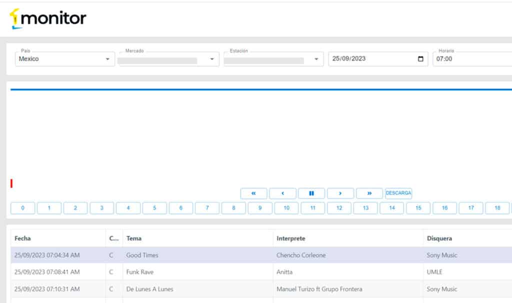The height and width of the screenshot is (303, 512).
Task: Jump ahead with double-right arrows
Action: (369, 193)
